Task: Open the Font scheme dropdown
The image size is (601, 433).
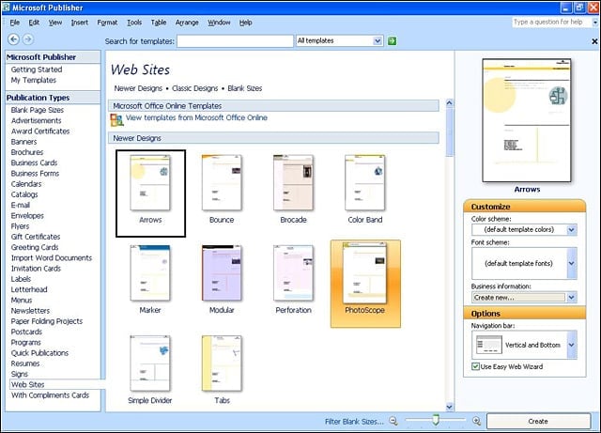Action: [x=571, y=264]
